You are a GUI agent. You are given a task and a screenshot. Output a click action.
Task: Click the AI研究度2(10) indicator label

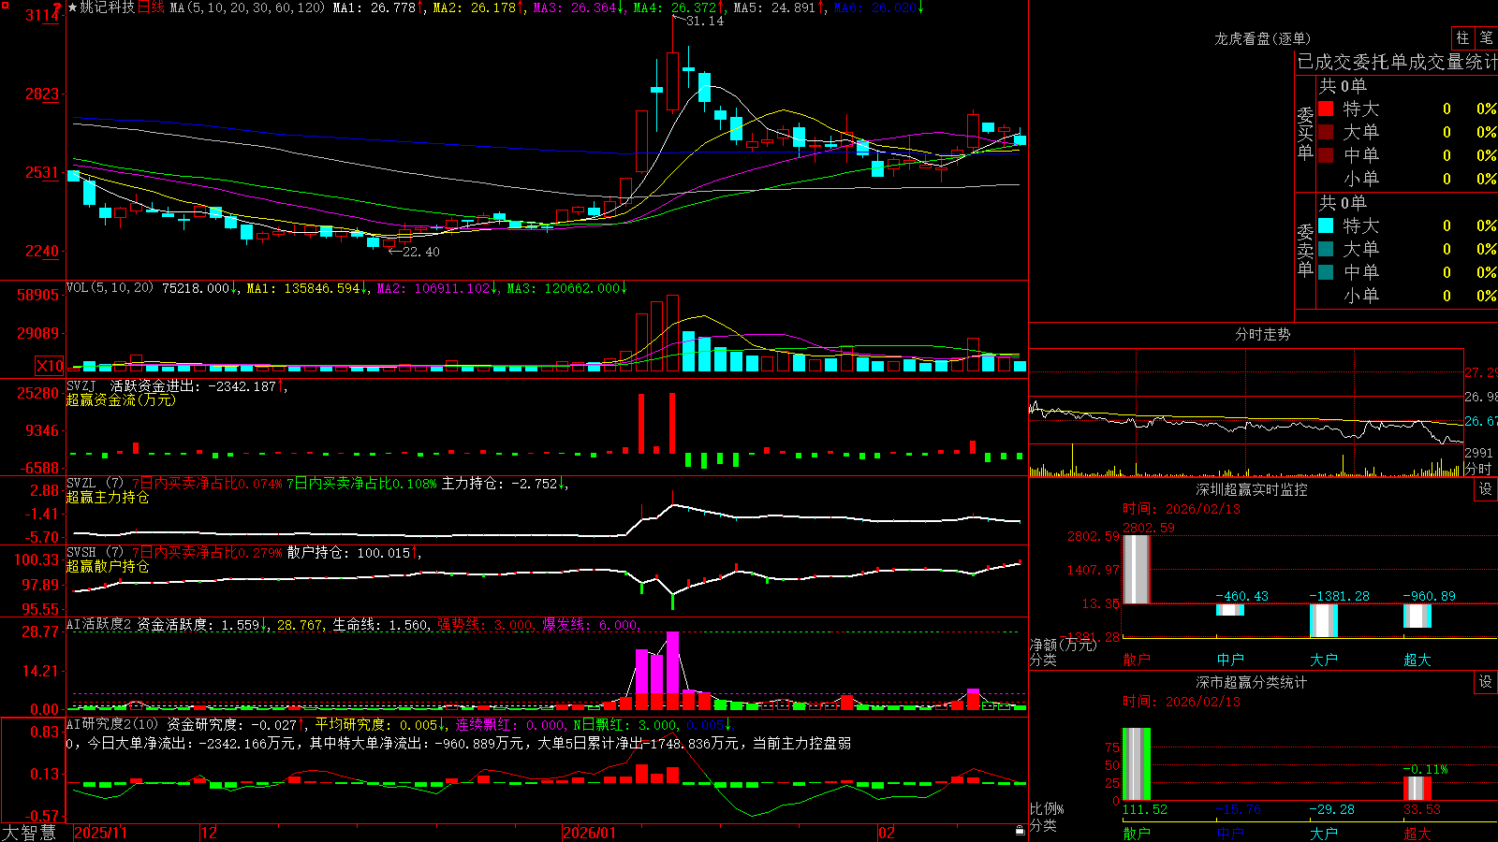[x=112, y=724]
